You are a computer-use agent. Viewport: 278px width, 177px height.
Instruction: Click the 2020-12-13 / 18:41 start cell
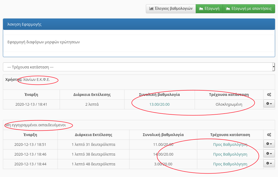(x=31, y=104)
